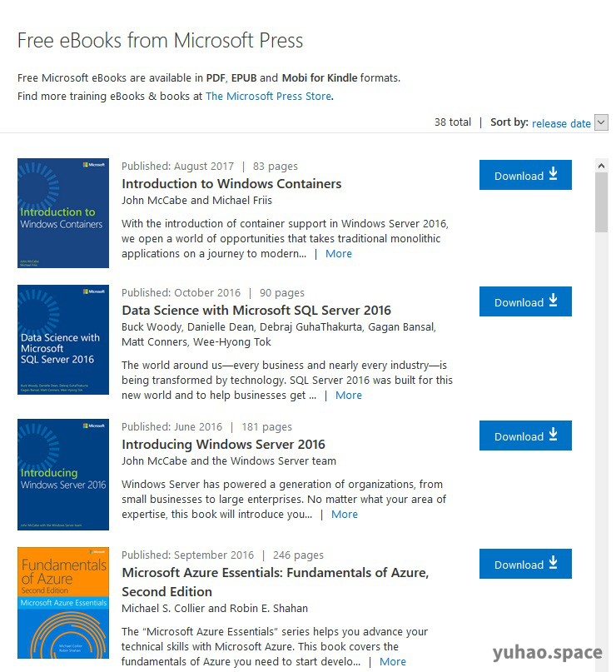Click More for Introducing Windows Server 2016
Screen dimensions: 616x672
344,514
